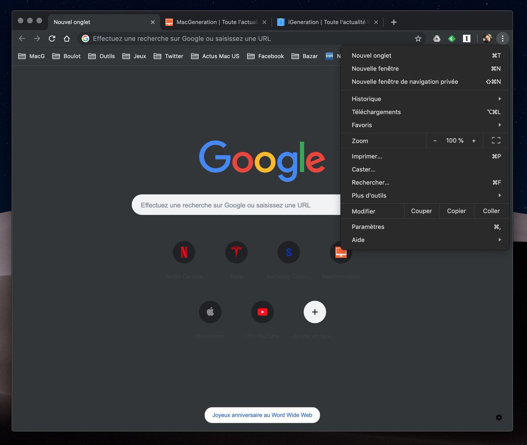Click the browser forward arrow
Image resolution: width=527 pixels, height=445 pixels.
tap(37, 39)
